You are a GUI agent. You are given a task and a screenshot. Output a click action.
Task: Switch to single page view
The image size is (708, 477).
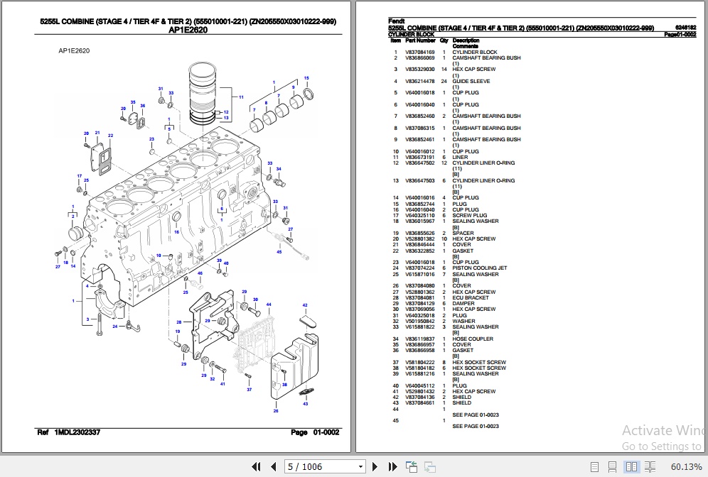(x=595, y=466)
